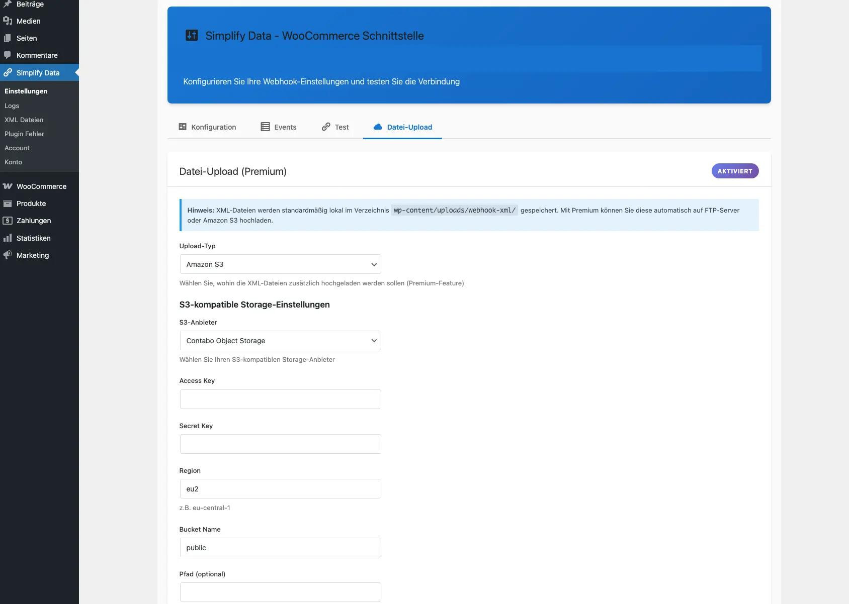
Task: Click the Seiten pages icon
Action: (x=8, y=38)
